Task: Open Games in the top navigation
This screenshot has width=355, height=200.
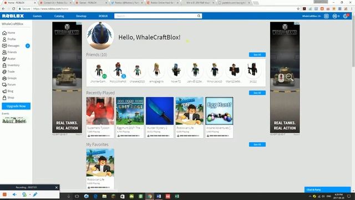Action: pos(37,16)
